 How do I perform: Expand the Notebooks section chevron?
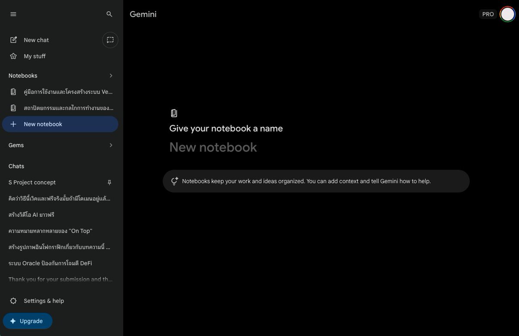point(111,76)
